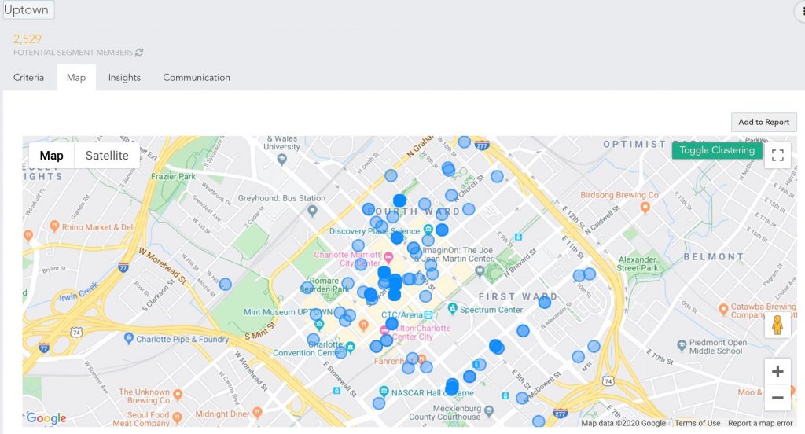This screenshot has width=805, height=434.
Task: Edit the Uptown segment name field
Action: pyautogui.click(x=27, y=10)
